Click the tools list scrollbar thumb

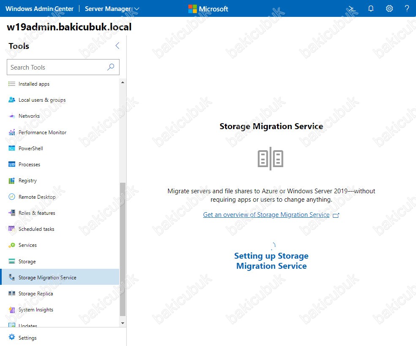click(122, 249)
